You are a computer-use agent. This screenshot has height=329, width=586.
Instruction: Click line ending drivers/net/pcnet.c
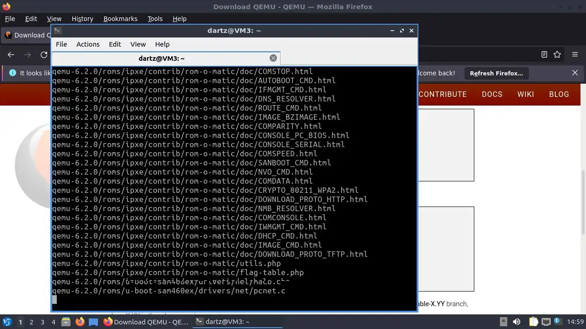point(168,291)
